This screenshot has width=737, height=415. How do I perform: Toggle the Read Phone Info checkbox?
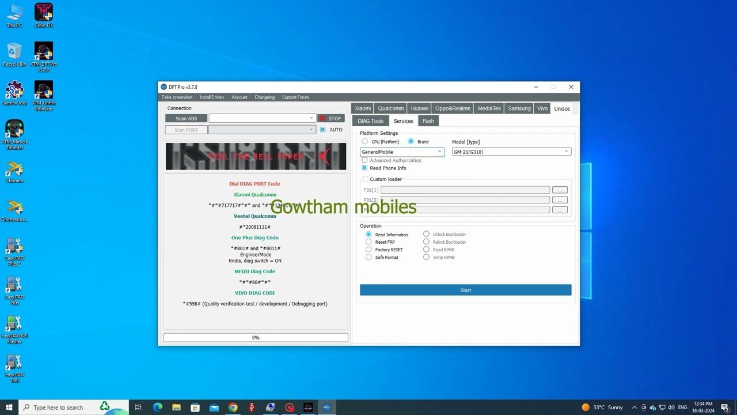click(364, 168)
